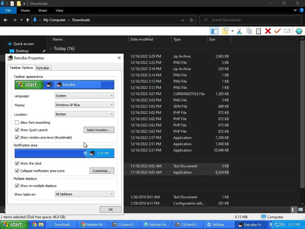This screenshot has width=305, height=229.
Task: Switch to details view icon in status bar
Action: (x=292, y=210)
